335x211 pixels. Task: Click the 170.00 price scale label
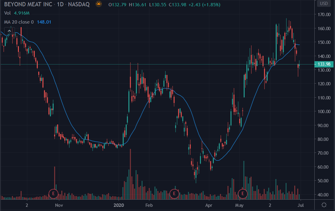click(x=324, y=15)
